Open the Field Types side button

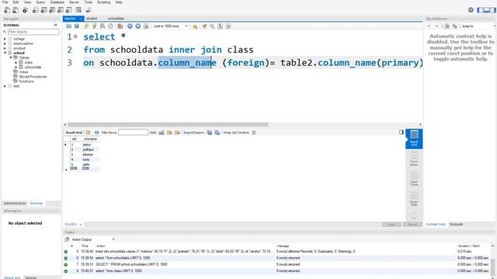pyautogui.click(x=414, y=178)
